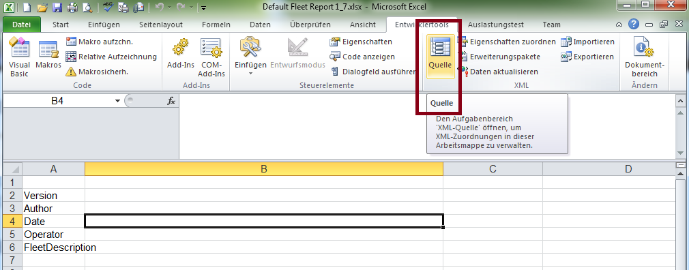Open the Name Box dropdown arrow
Screen dimensions: 689x270
(x=117, y=101)
